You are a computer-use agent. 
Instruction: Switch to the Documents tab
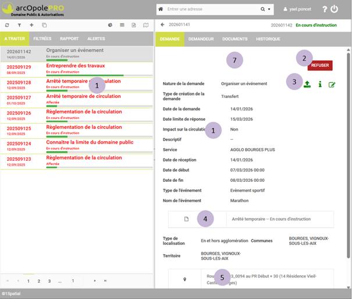coord(234,39)
